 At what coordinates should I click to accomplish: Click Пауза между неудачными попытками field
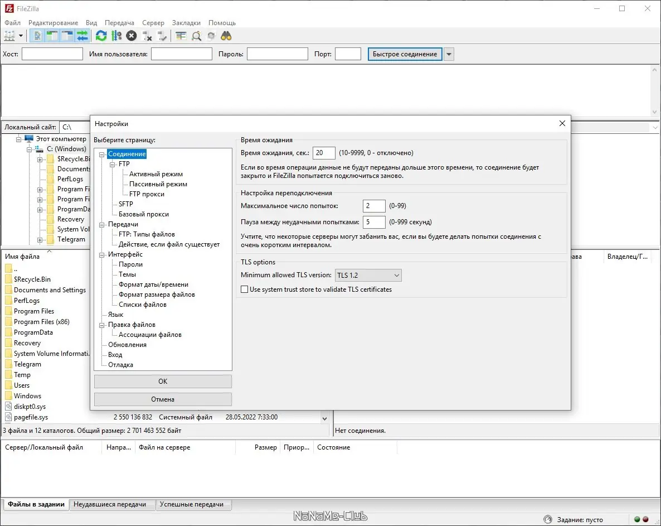(x=374, y=222)
